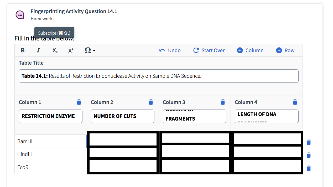
Task: Delete Column 4 using its trash icon
Action: (x=295, y=102)
